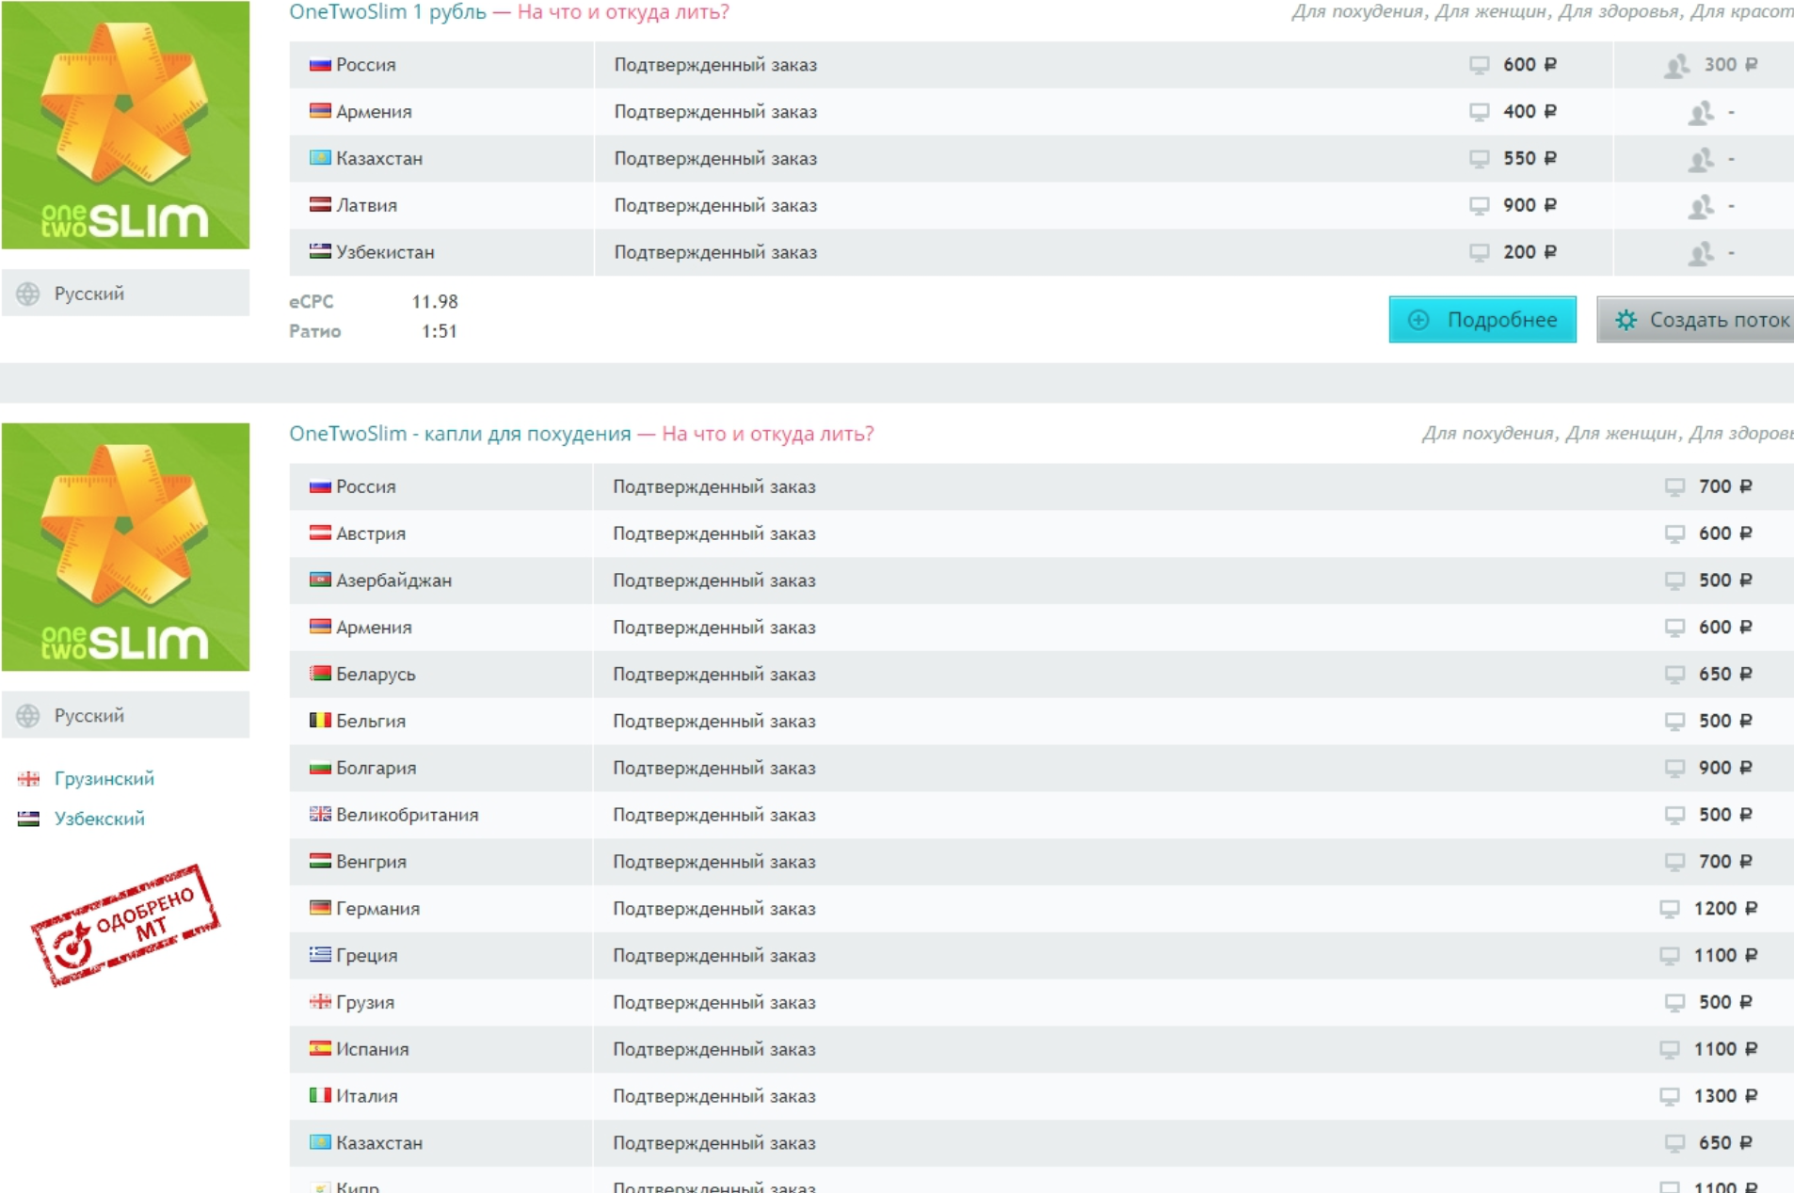The image size is (1794, 1193).
Task: Open the OneTwoSlim капли для похудения link
Action: pos(459,434)
